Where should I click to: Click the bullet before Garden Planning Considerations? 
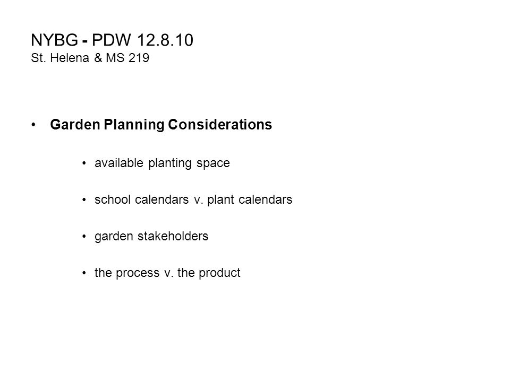(x=33, y=124)
